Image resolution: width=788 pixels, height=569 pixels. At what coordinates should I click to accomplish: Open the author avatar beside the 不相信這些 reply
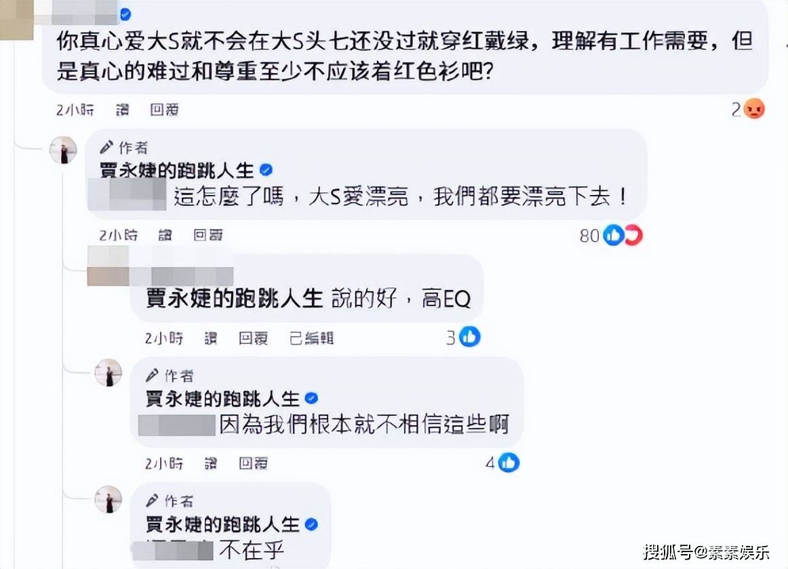pos(109,373)
